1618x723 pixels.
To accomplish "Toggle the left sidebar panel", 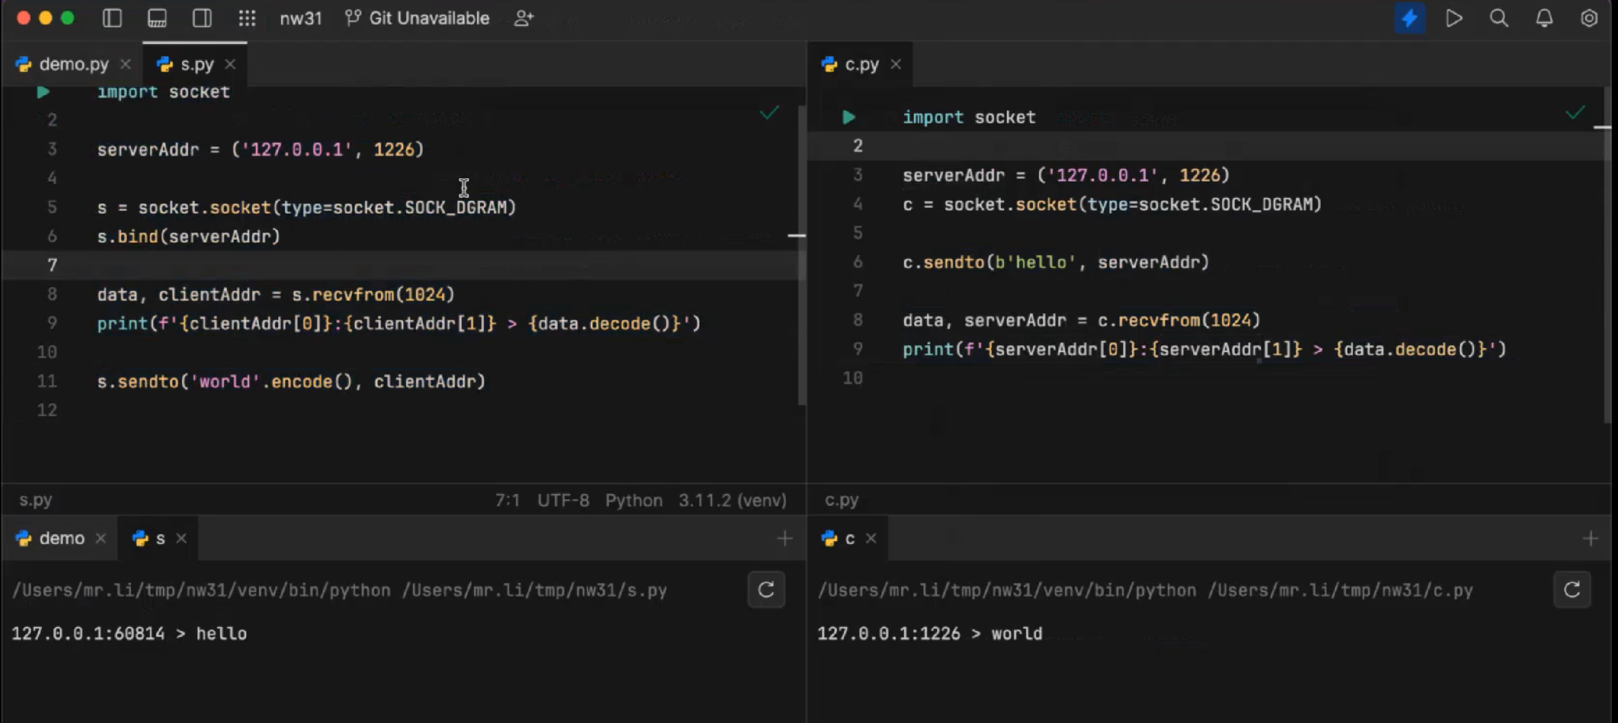I will 112,18.
